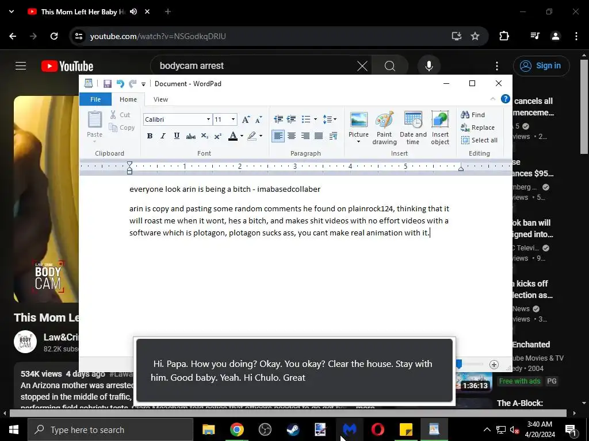Click the Chrome address bar URL
This screenshot has width=589, height=441.
(x=158, y=36)
